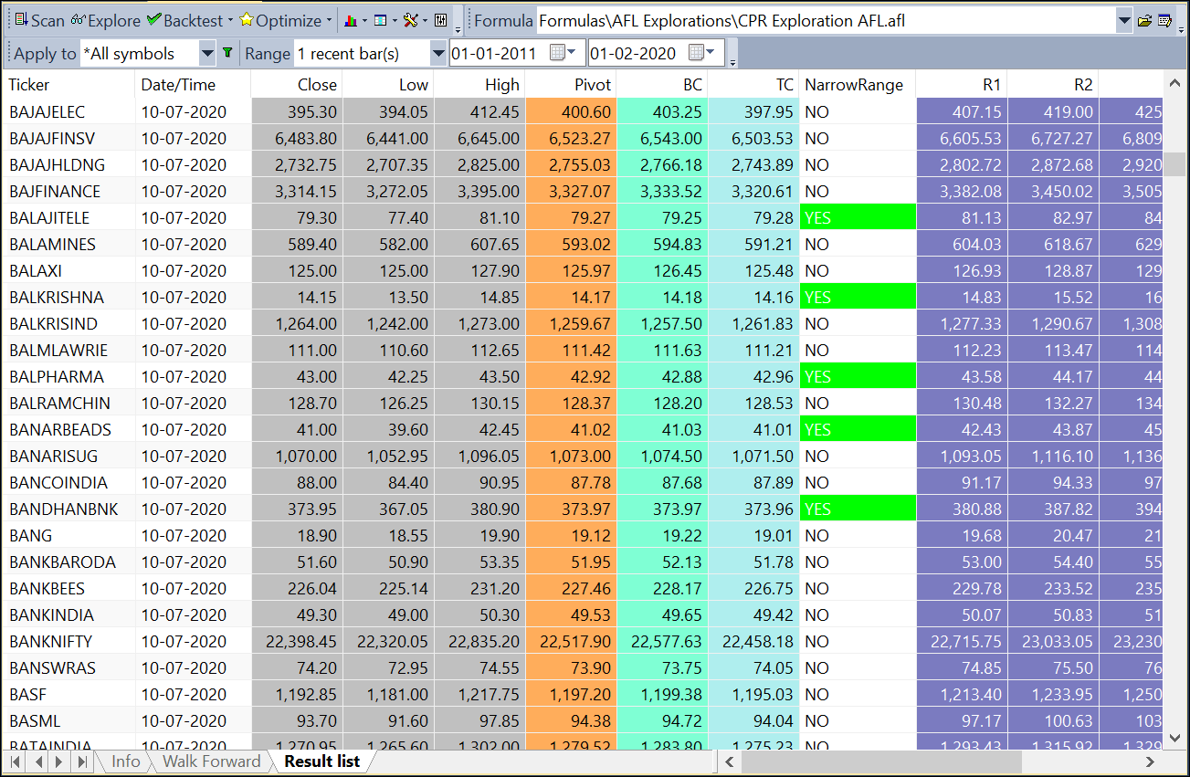The width and height of the screenshot is (1190, 777).
Task: Click the open formula folder icon
Action: pyautogui.click(x=1144, y=20)
